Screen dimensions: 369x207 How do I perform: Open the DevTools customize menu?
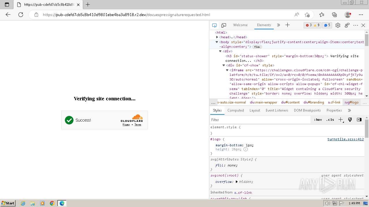356,25
